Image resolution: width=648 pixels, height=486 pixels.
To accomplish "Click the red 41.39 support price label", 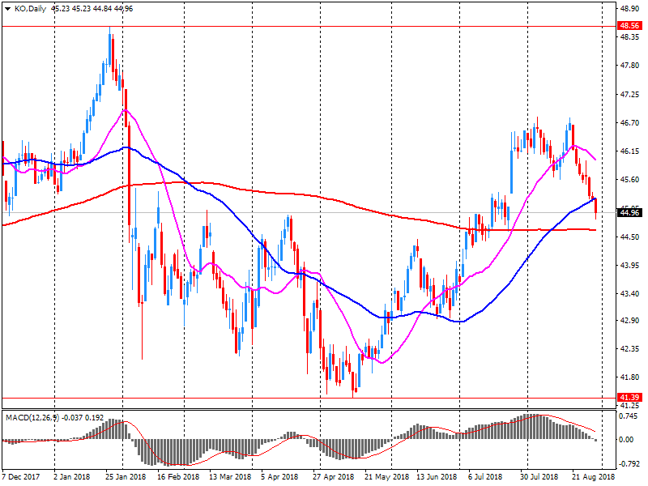I will tap(629, 398).
